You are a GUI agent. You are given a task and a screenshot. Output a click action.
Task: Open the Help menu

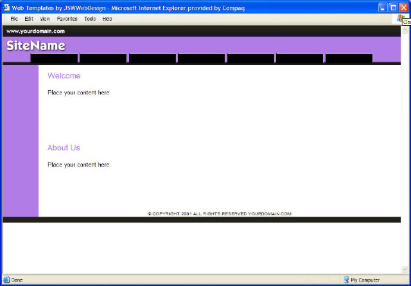pos(107,19)
